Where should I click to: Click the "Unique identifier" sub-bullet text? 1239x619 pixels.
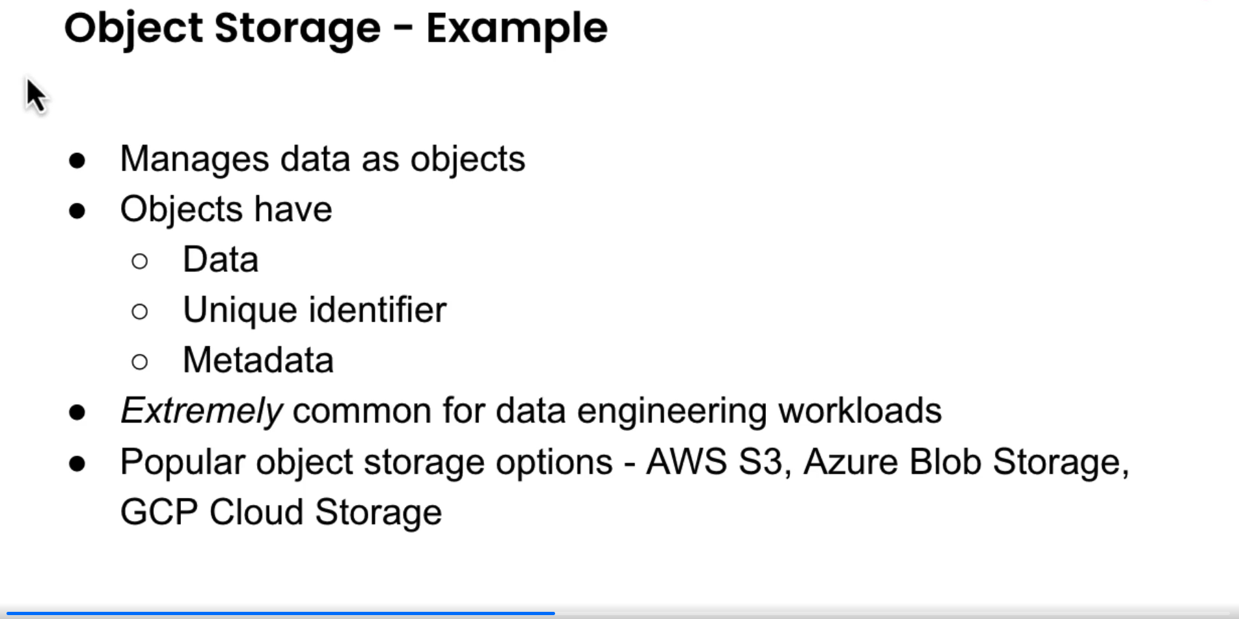pos(314,310)
